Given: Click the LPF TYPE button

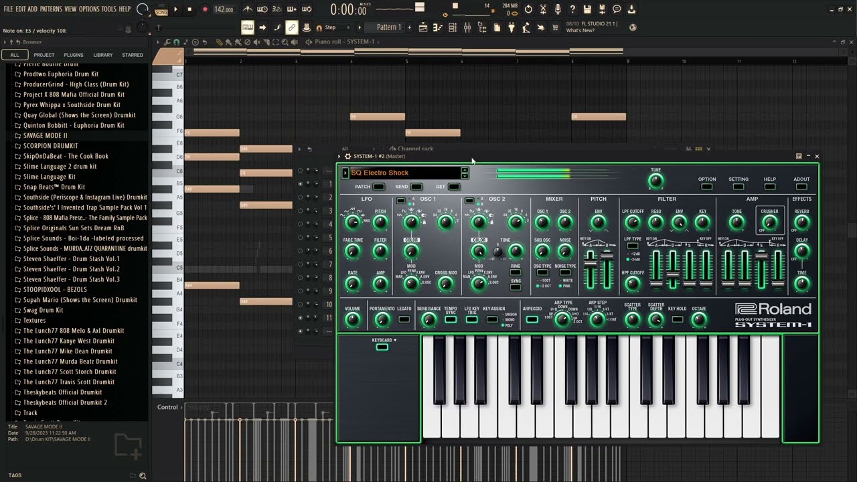Looking at the screenshot, I should pyautogui.click(x=632, y=246).
